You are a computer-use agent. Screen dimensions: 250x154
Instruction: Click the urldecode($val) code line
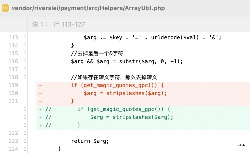tap(152, 37)
